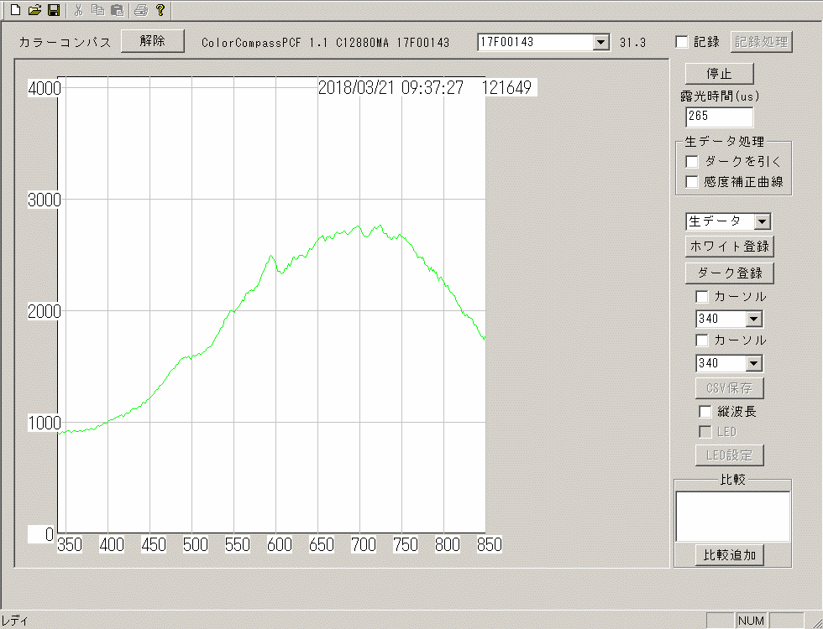823x629 pixels.
Task: Click the CSV保存 button
Action: click(729, 387)
